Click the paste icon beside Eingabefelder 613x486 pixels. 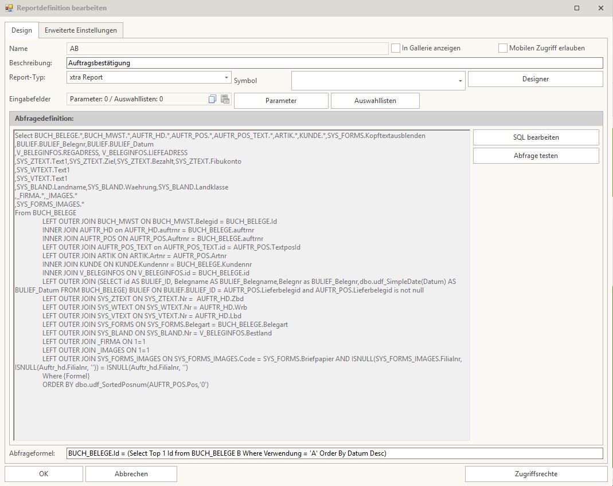225,99
